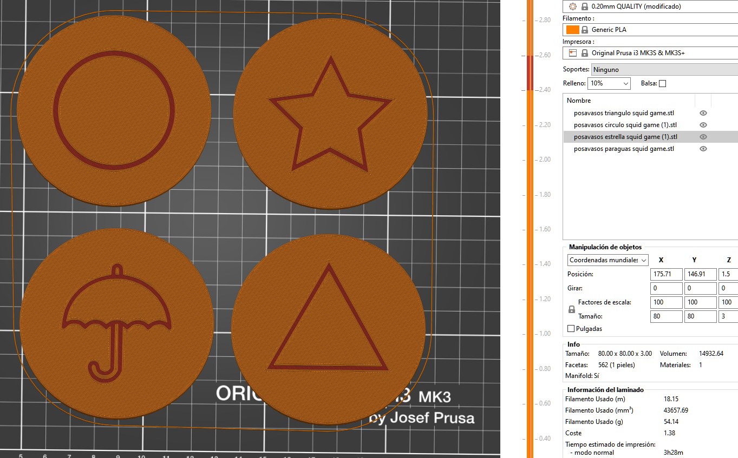Open the Soportes dropdown showing Ninguno
738x458 pixels.
coord(664,69)
